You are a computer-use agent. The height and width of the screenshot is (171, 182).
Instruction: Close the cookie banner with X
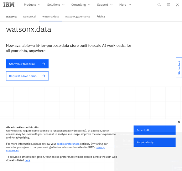179,122
